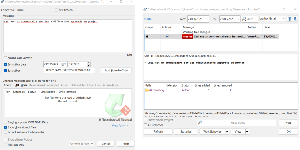This screenshot has height=150, width=300.
Task: Click Help in Commit dialog
Action: click(126, 144)
